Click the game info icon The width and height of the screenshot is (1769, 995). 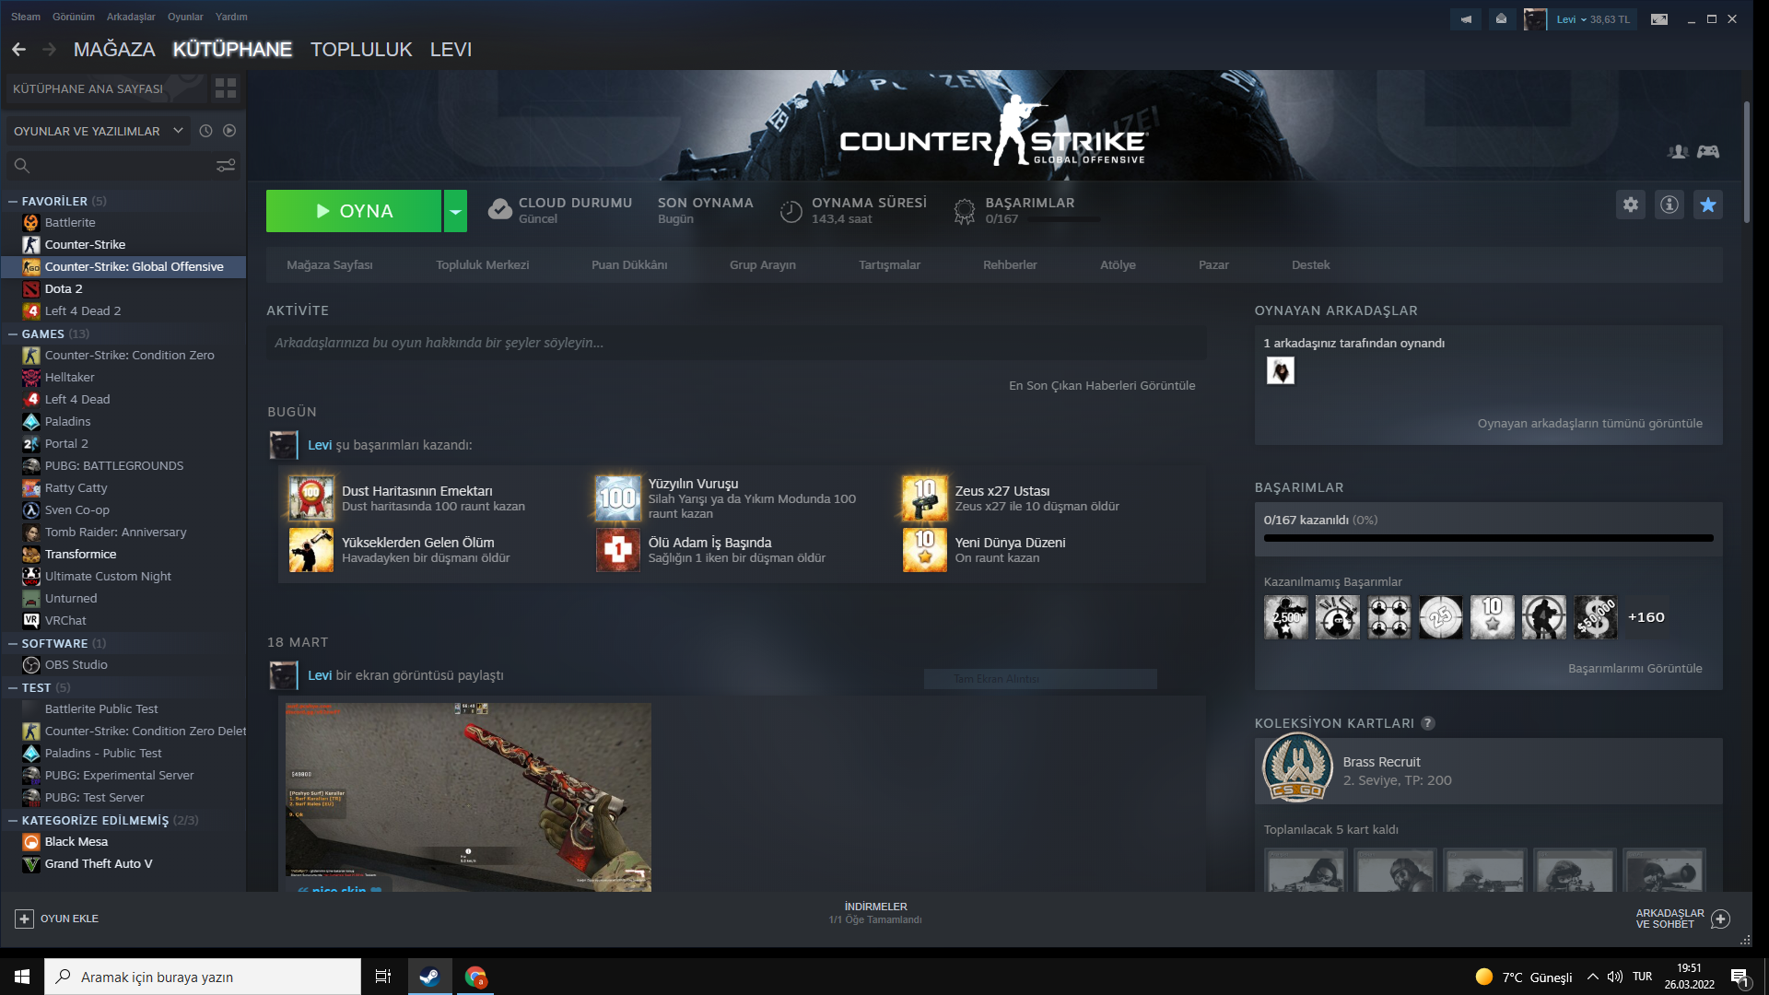(1669, 205)
